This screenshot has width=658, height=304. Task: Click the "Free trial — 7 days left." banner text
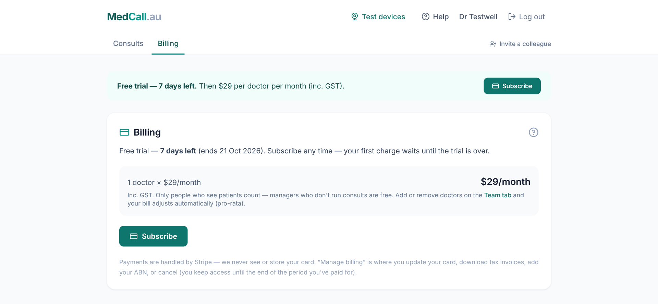157,86
